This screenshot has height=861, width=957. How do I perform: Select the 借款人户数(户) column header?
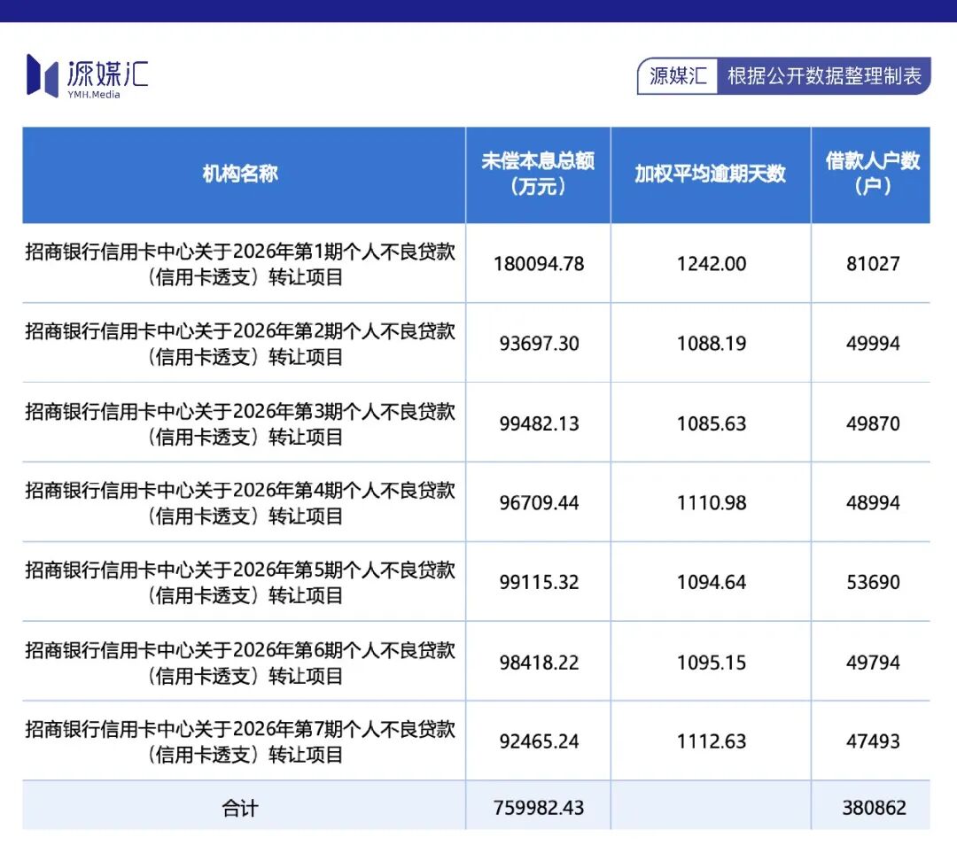coord(872,174)
